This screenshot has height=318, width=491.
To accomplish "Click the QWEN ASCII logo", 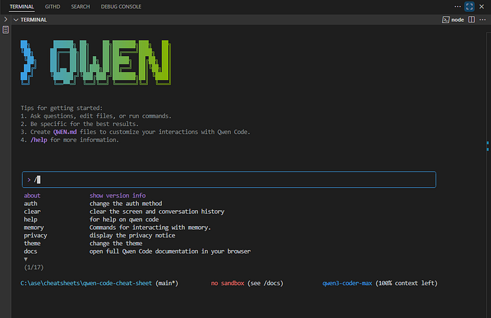I will pyautogui.click(x=96, y=62).
